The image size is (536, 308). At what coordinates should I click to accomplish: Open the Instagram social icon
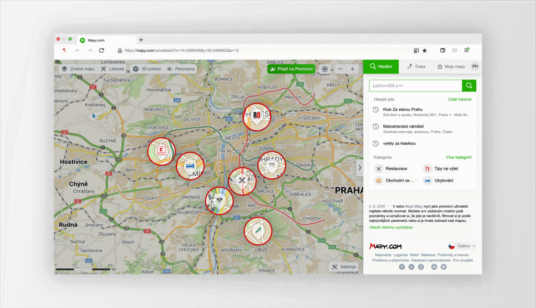[421, 267]
